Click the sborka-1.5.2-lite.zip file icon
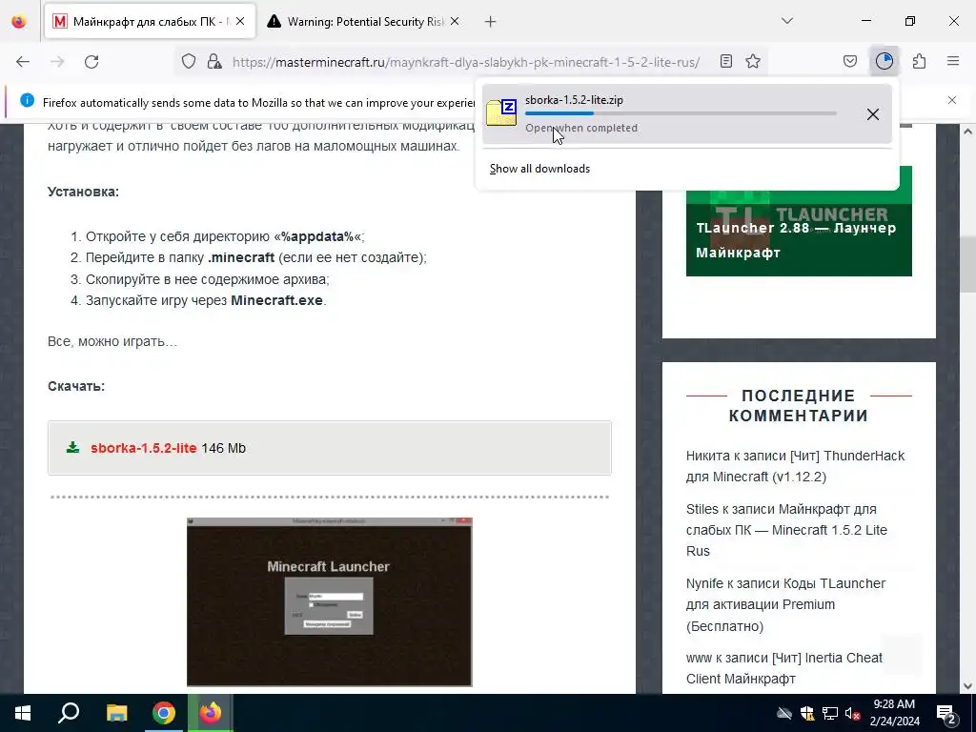The height and width of the screenshot is (732, 976). click(501, 112)
